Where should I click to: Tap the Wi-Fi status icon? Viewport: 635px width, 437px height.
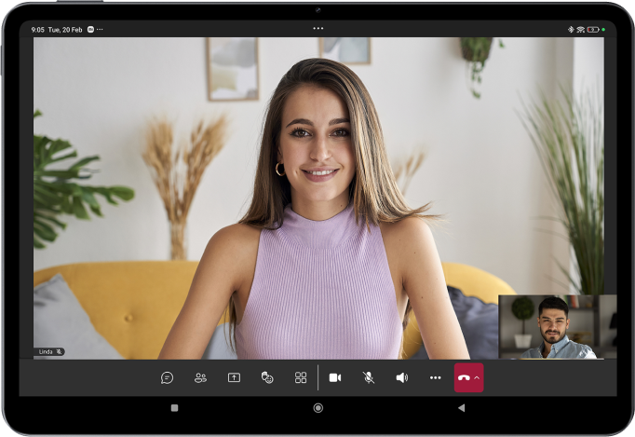[x=581, y=30]
